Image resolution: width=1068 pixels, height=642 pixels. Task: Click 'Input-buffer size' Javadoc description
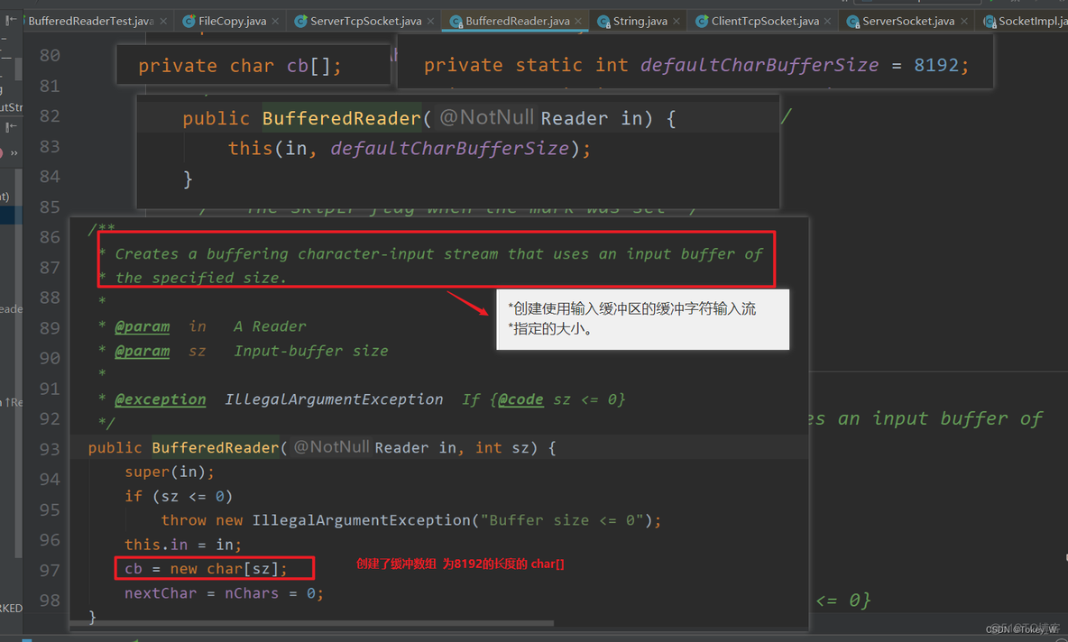[x=311, y=352]
